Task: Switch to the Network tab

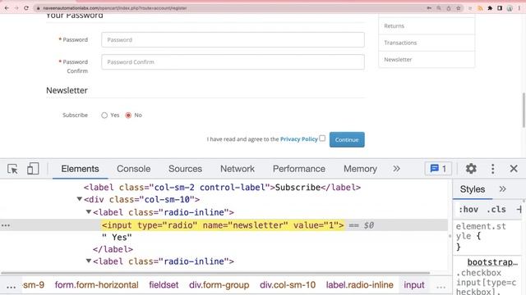Action: (x=238, y=169)
